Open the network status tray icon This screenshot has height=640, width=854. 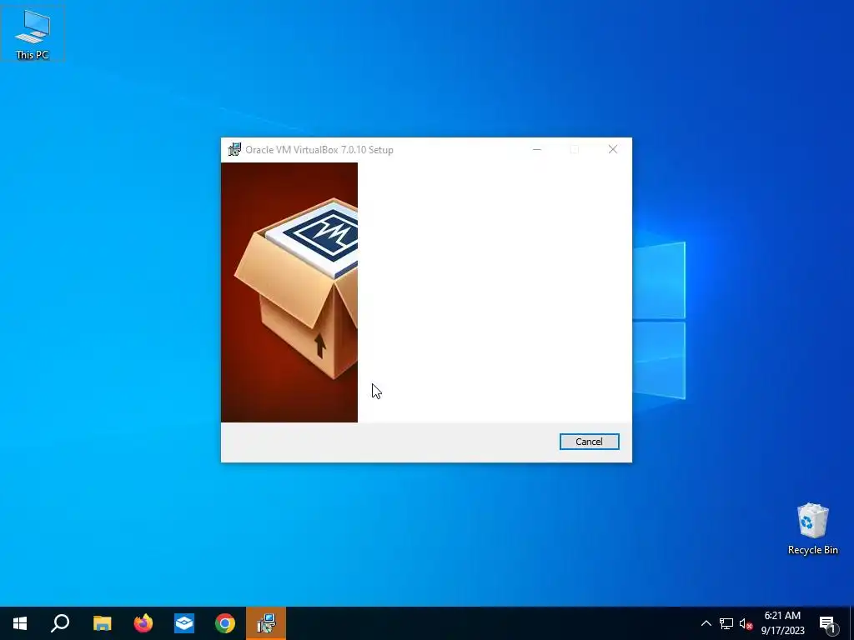[726, 623]
